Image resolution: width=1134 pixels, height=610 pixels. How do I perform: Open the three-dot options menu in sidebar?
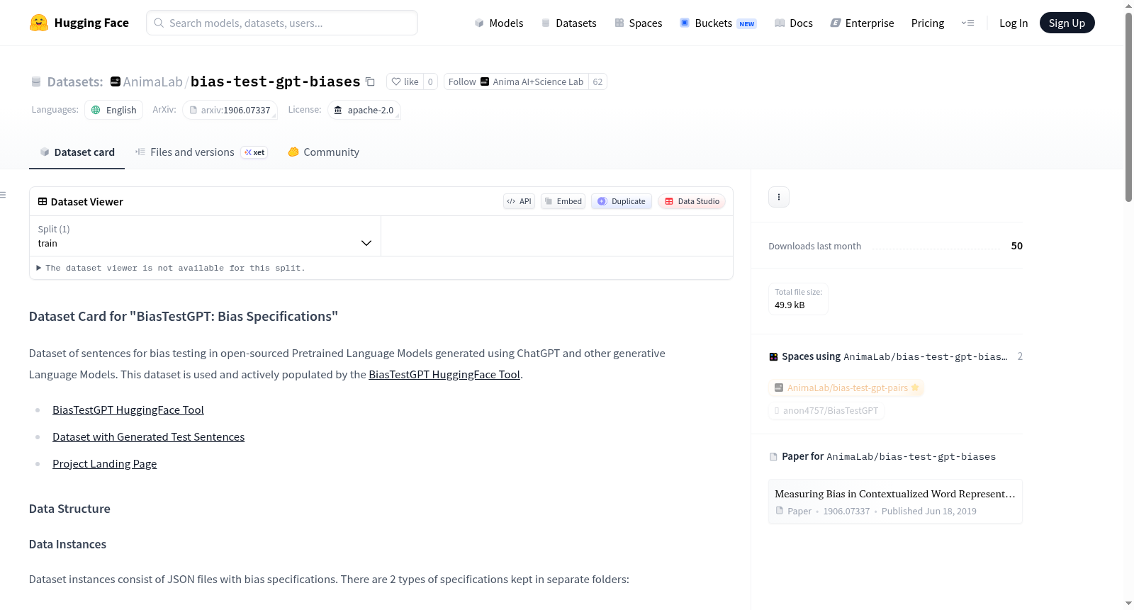click(779, 197)
